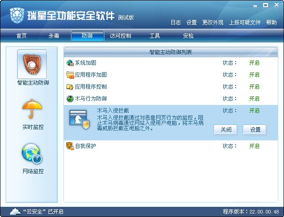The image size is (284, 217).
Task: Click 开启 status of 系统加固
Action: (x=254, y=63)
